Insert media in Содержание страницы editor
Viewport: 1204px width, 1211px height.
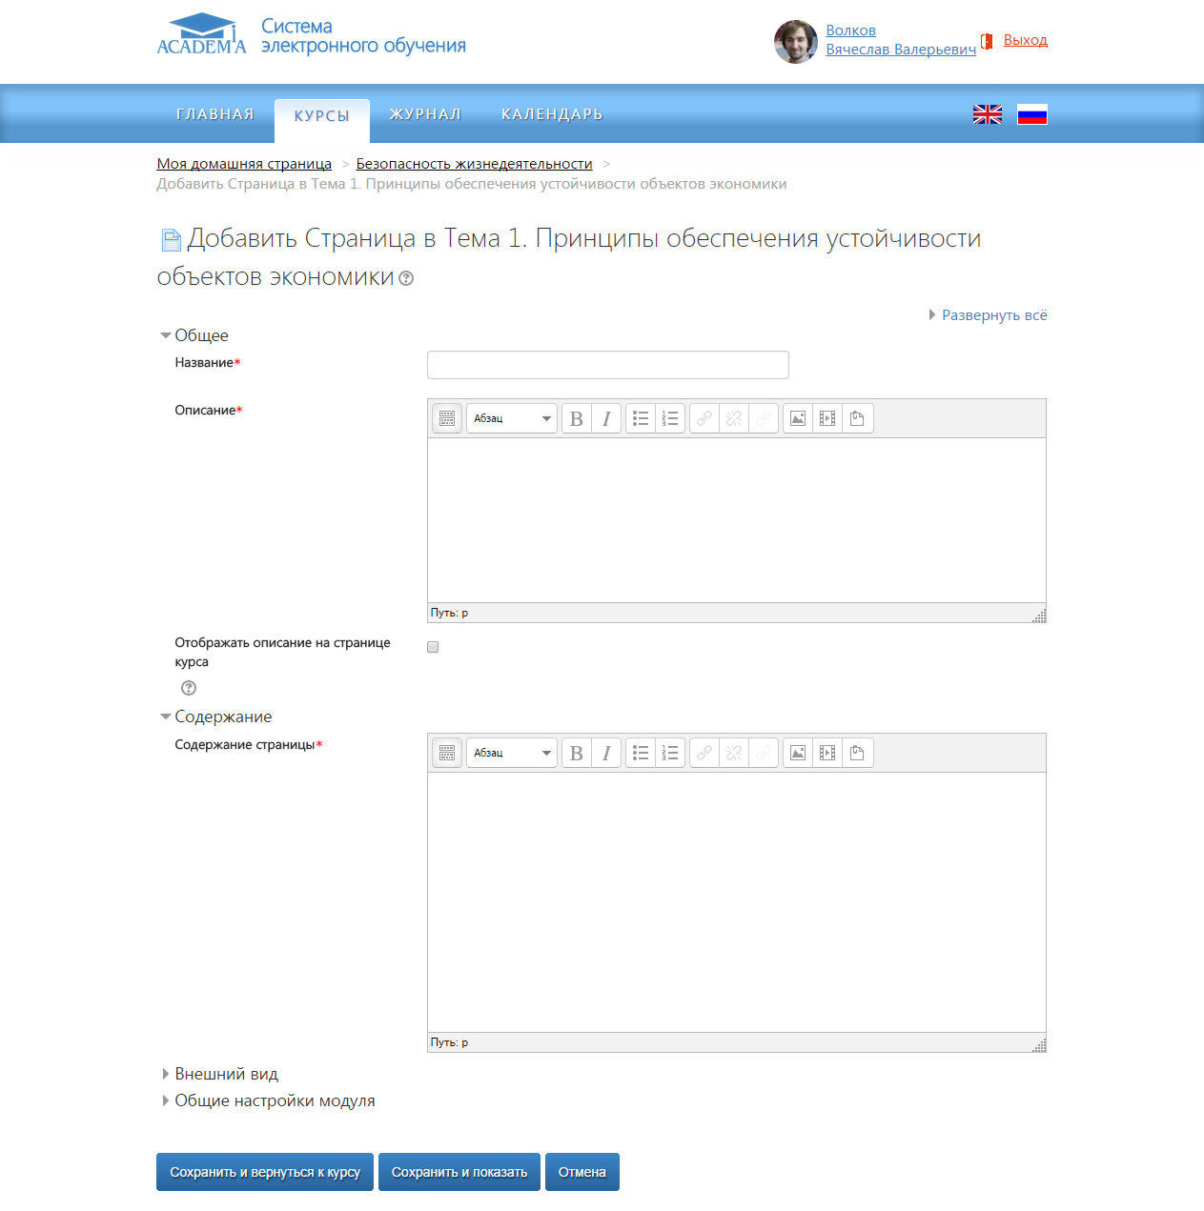click(827, 753)
